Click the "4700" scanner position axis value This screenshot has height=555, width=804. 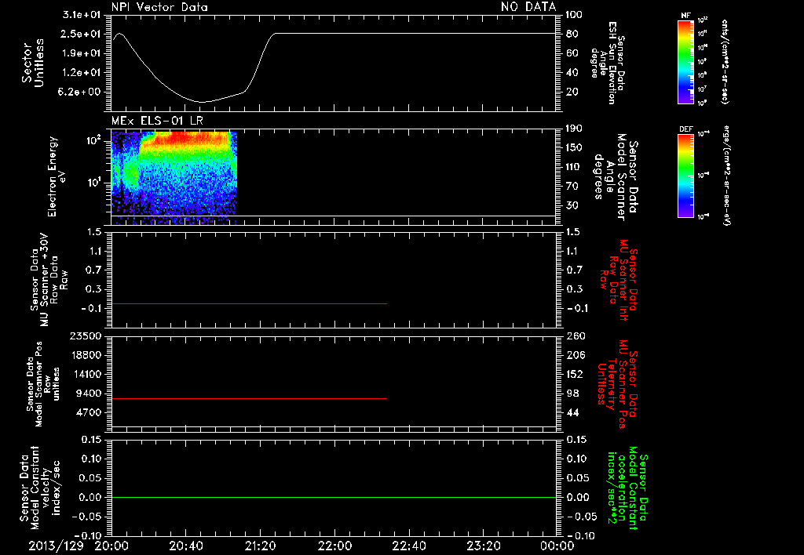click(x=89, y=412)
